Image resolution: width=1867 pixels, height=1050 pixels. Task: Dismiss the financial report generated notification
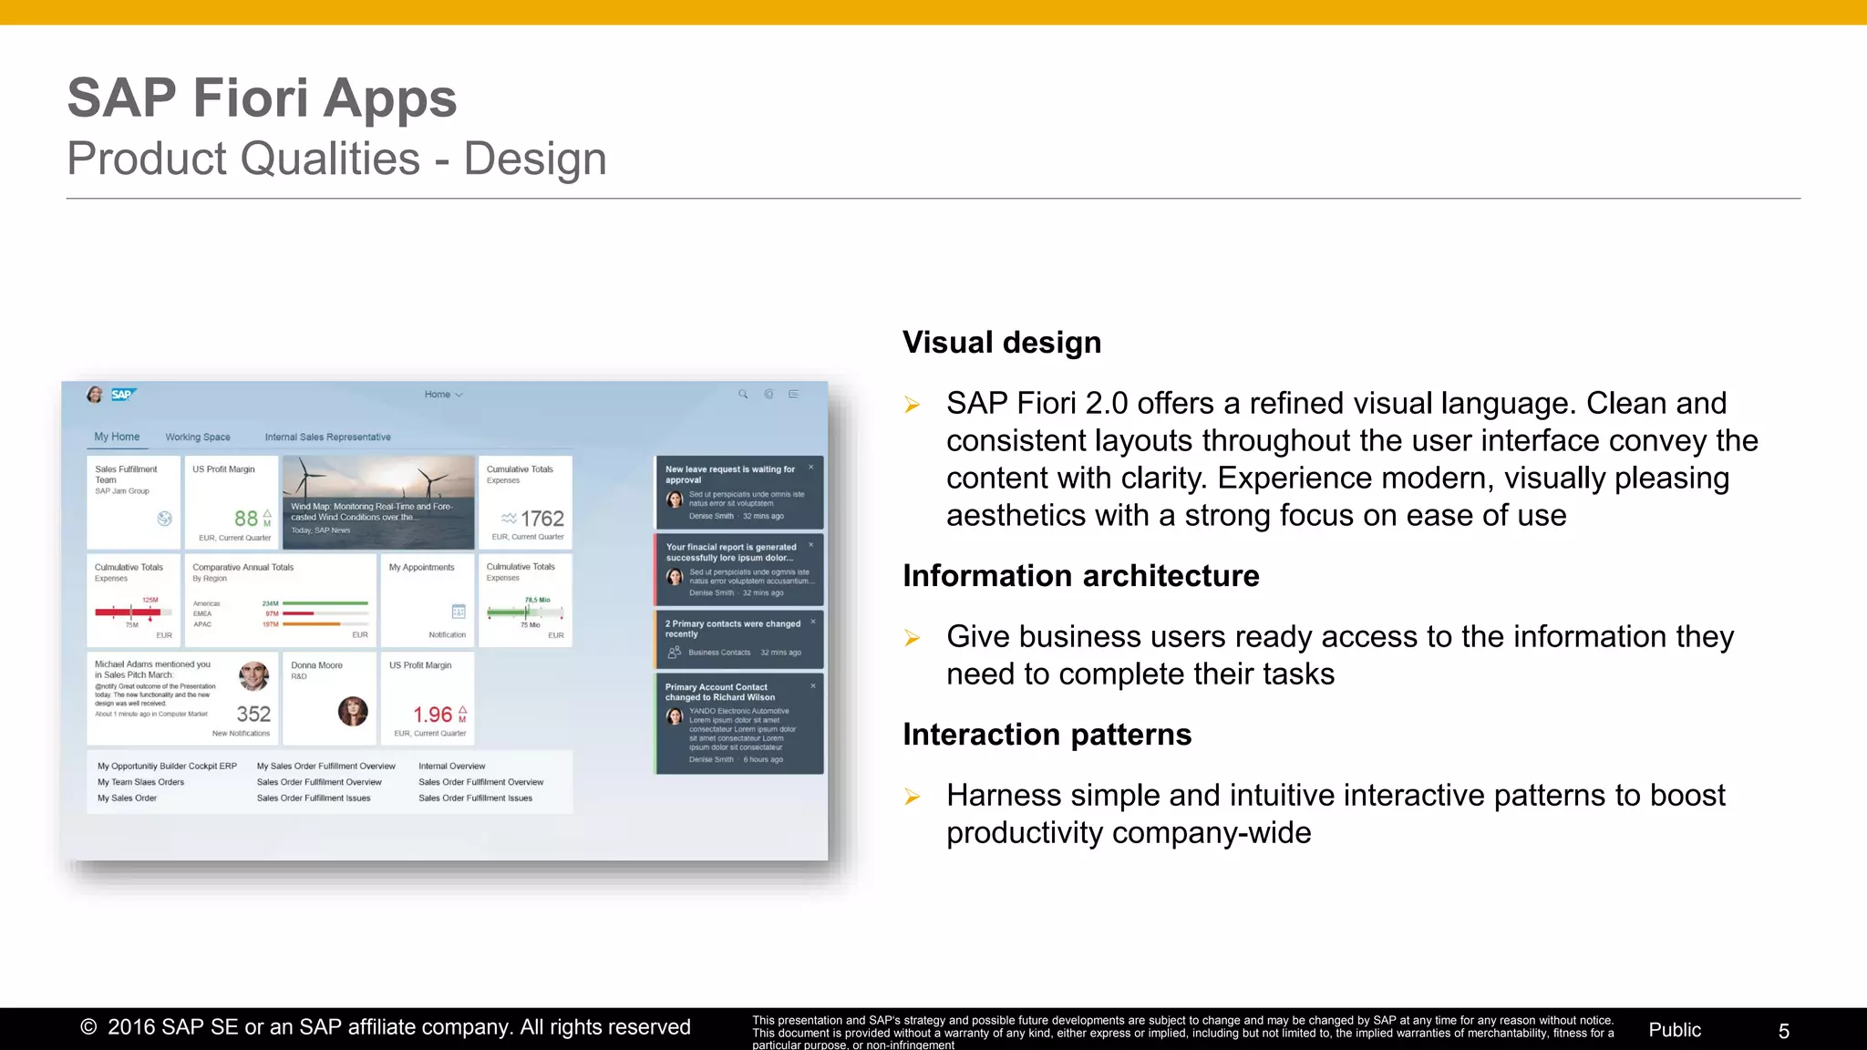[x=811, y=545]
